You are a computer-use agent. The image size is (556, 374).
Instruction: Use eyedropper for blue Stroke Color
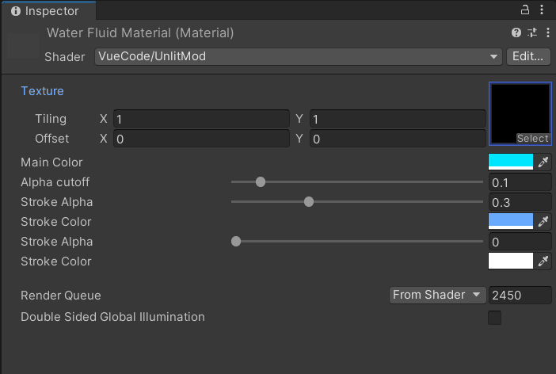(543, 222)
